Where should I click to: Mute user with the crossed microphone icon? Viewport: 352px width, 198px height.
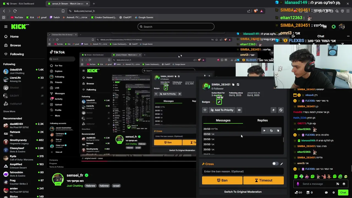[273, 110]
